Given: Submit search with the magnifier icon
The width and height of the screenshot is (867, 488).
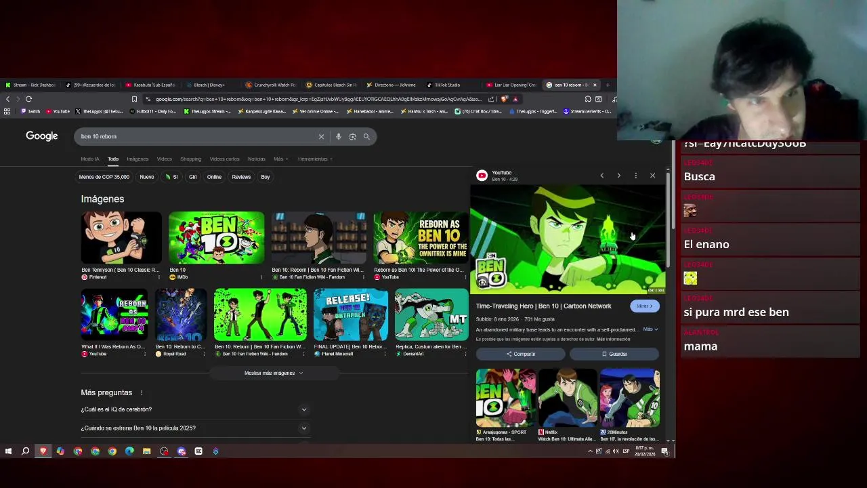Looking at the screenshot, I should point(366,136).
